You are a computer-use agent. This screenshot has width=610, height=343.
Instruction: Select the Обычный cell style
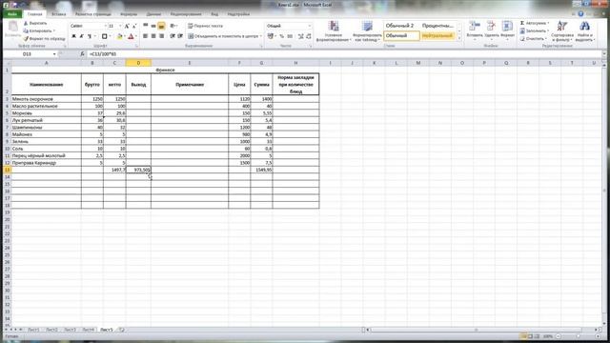[401, 36]
